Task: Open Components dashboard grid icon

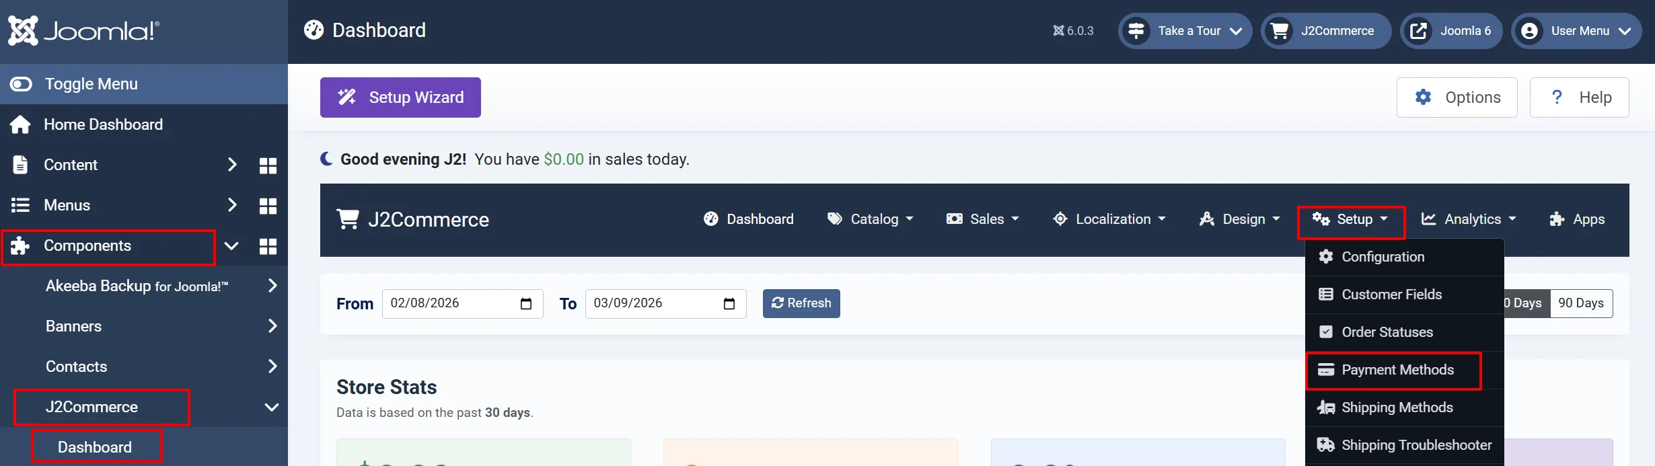Action: click(268, 246)
